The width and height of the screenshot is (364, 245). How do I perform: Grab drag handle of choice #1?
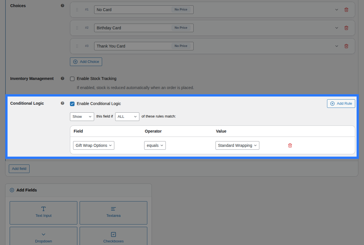(x=77, y=10)
